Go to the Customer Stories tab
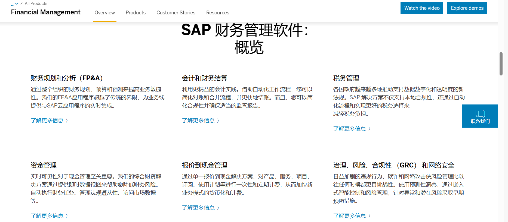 176,13
